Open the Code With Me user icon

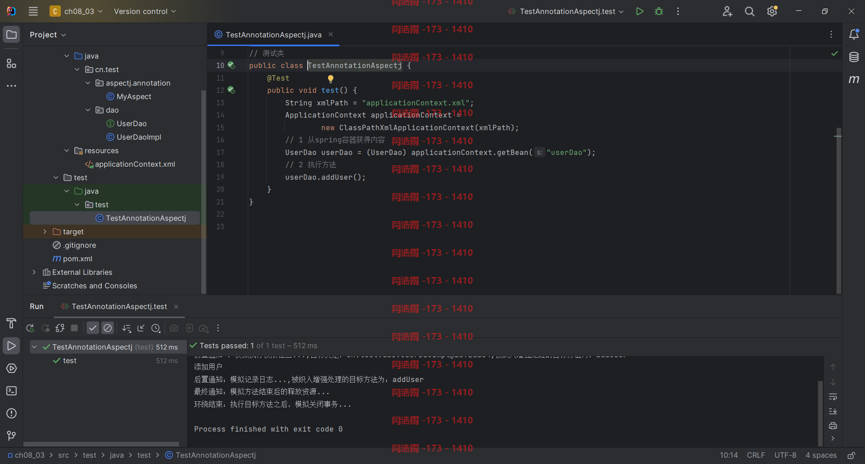[x=727, y=11]
